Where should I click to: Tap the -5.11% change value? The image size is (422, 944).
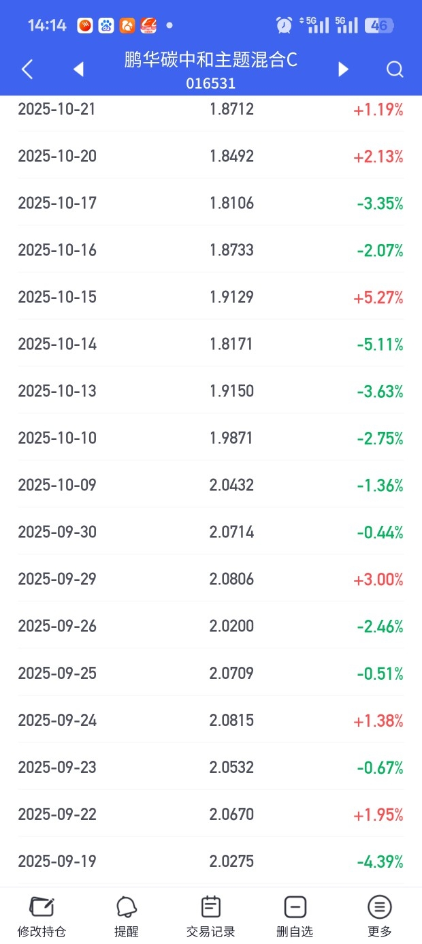[380, 345]
